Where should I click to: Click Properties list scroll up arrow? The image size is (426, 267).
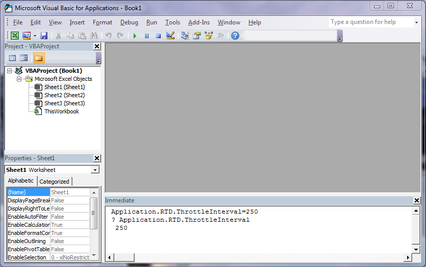(94, 193)
